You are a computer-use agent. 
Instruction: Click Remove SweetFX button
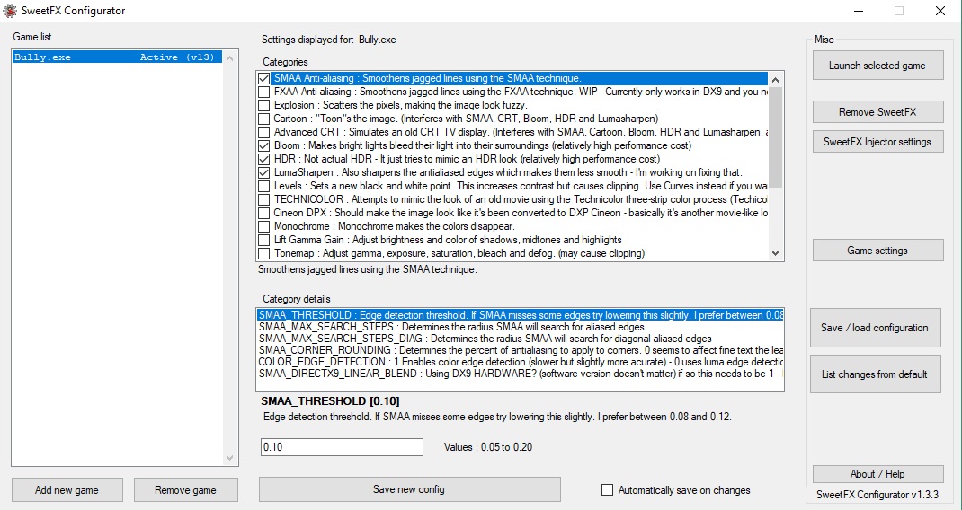pos(878,112)
